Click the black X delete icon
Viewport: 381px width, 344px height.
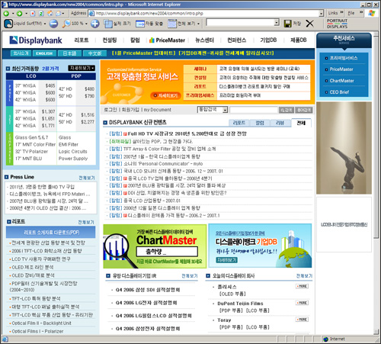309,24
